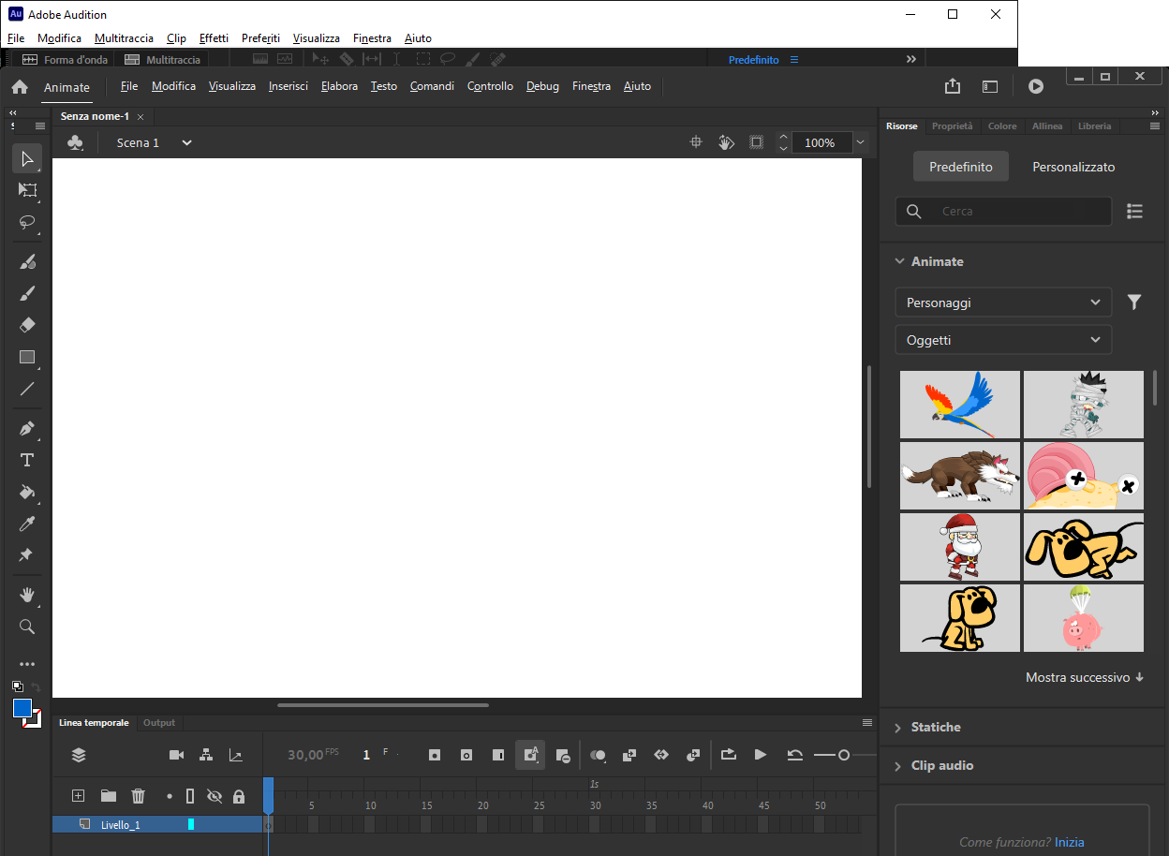The image size is (1169, 856).
Task: Select the Lasso tool
Action: [x=27, y=222]
